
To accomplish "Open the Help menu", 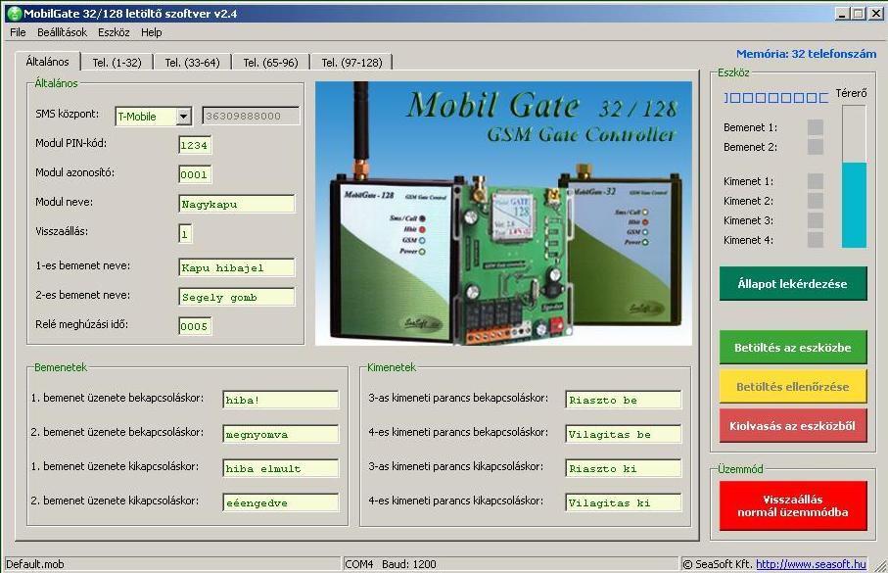I will 151,32.
